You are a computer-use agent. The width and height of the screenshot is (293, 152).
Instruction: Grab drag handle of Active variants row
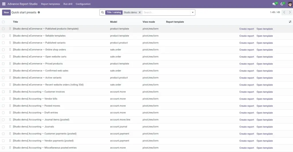[x=10, y=78]
